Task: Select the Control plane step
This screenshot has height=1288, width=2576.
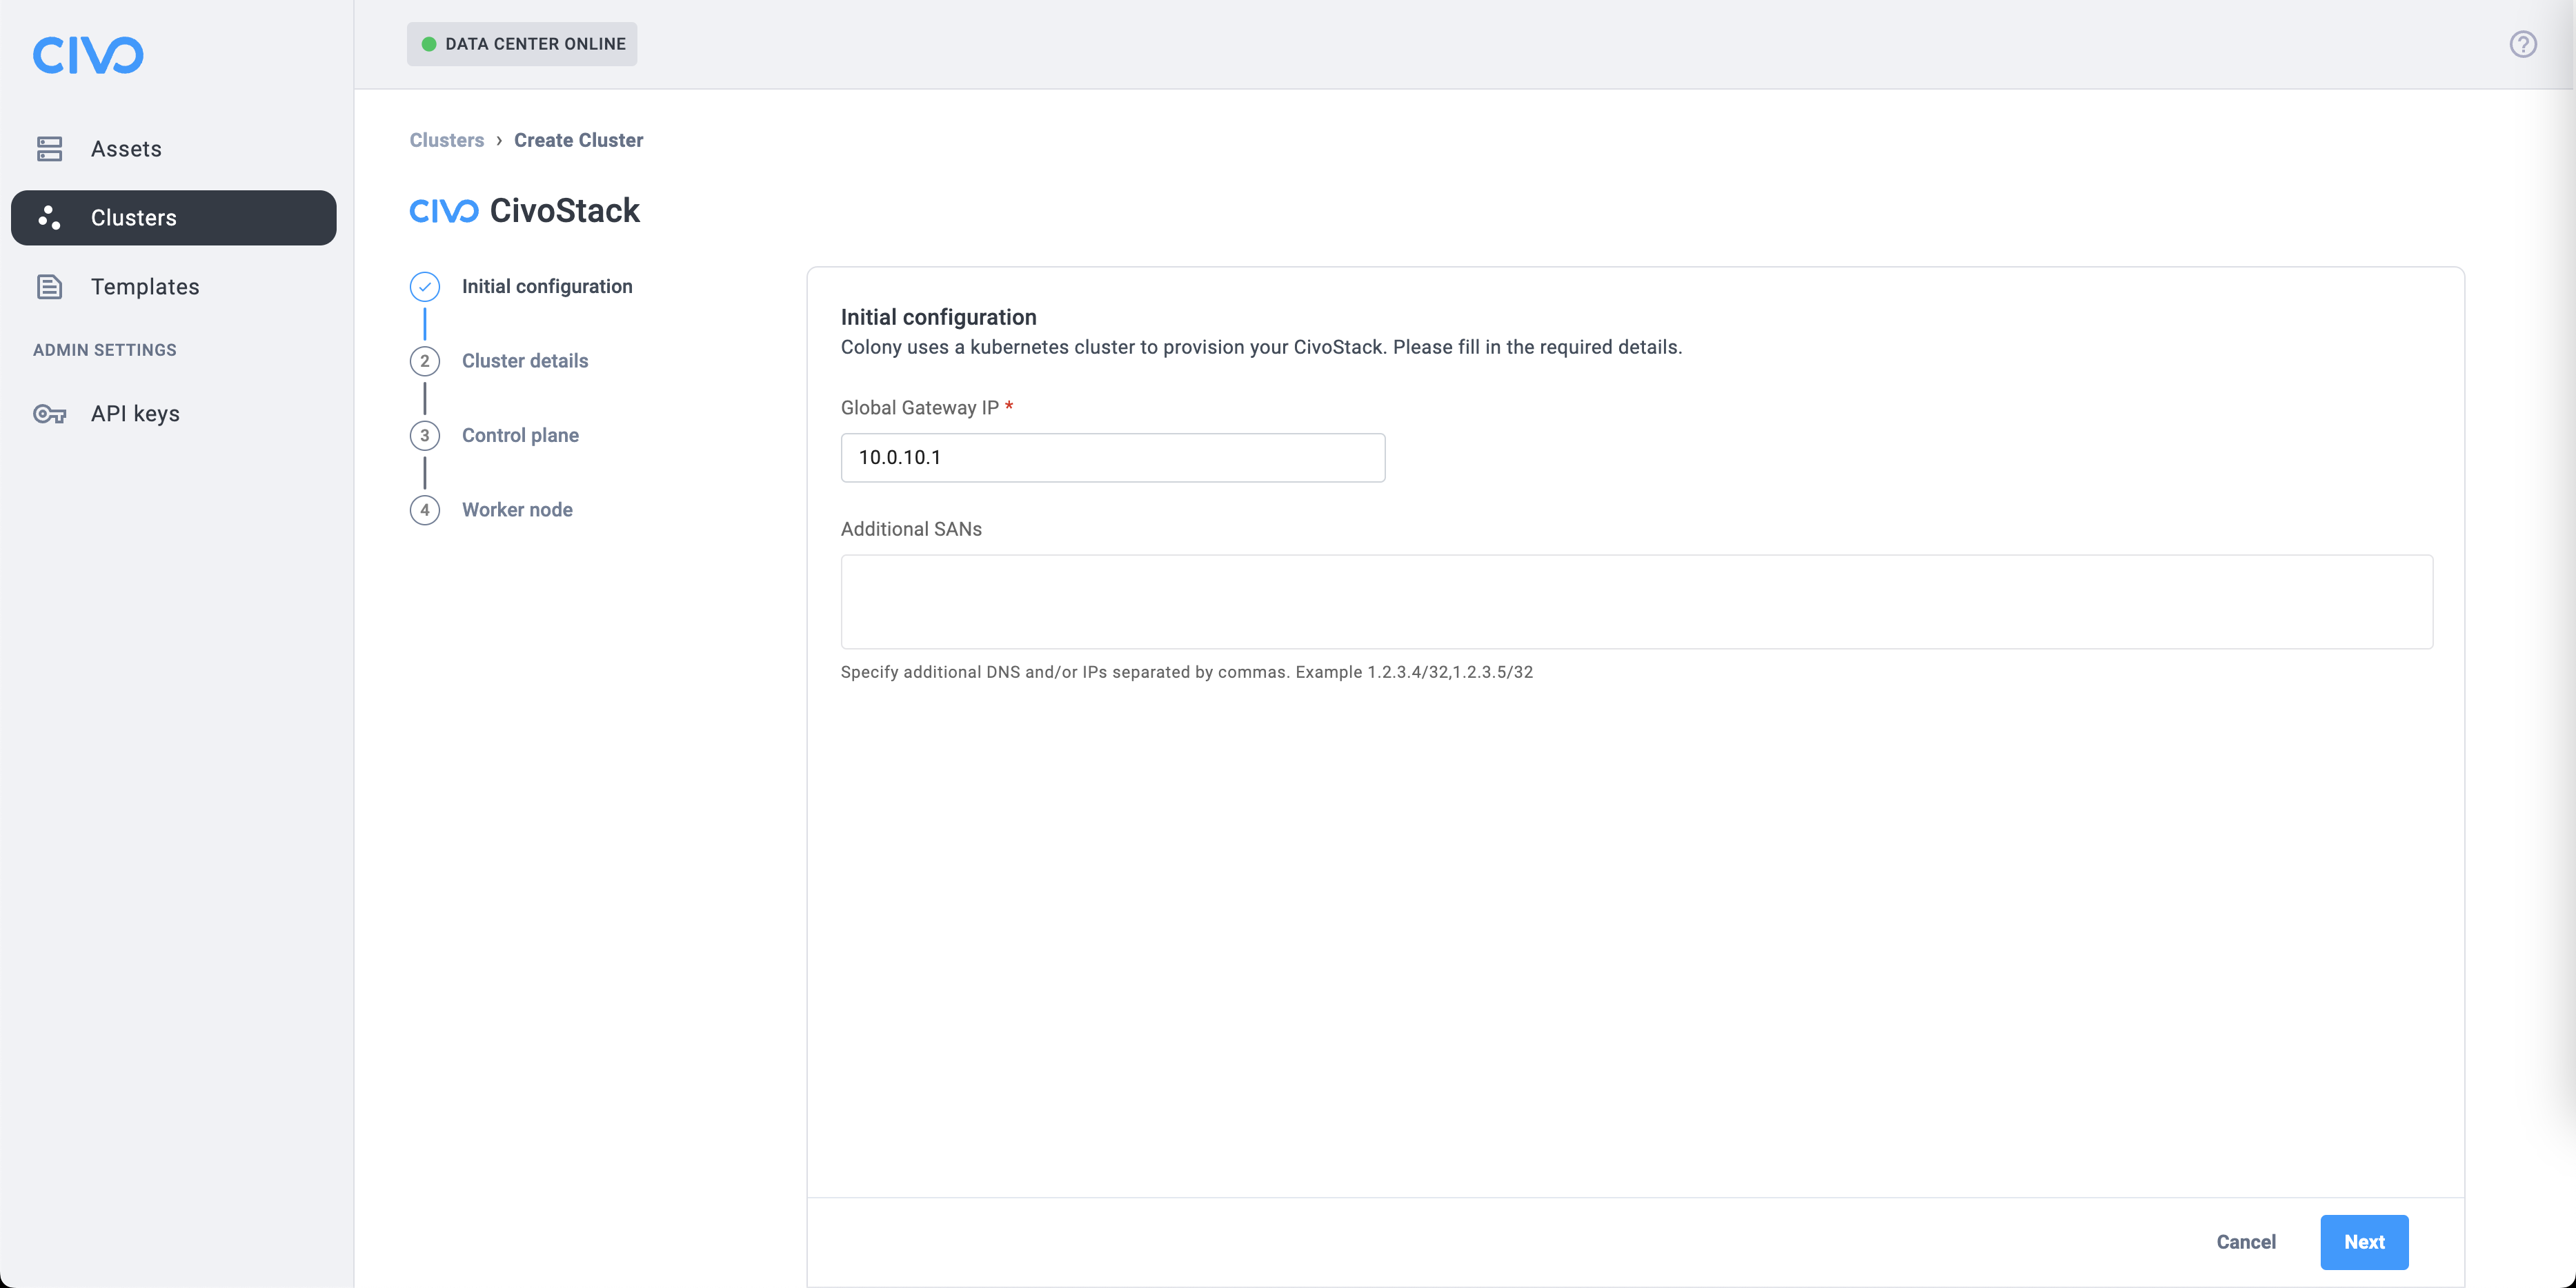Action: point(519,434)
